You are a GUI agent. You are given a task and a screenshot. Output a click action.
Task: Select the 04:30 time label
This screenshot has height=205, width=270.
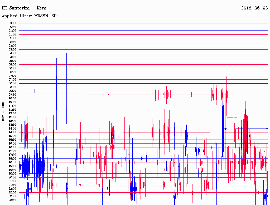coord(12,57)
